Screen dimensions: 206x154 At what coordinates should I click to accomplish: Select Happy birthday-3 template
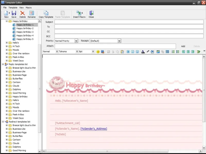[25, 32]
